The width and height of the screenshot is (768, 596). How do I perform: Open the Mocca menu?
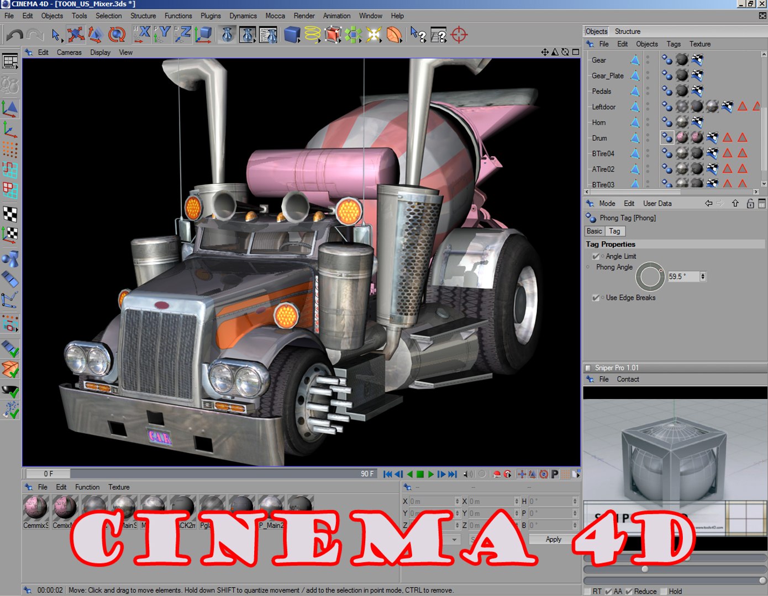point(275,15)
